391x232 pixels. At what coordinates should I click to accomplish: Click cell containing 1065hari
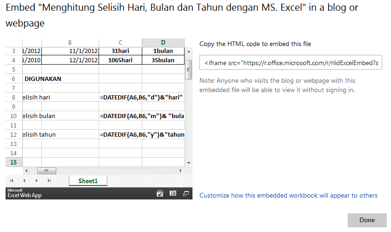pyautogui.click(x=120, y=60)
